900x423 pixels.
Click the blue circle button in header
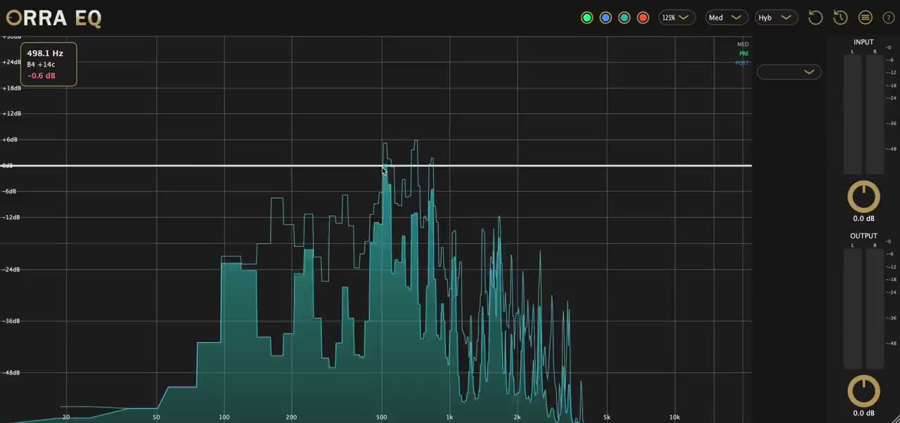click(x=605, y=18)
